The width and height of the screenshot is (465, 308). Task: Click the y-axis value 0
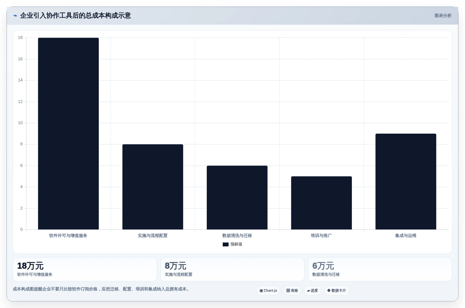click(22, 229)
